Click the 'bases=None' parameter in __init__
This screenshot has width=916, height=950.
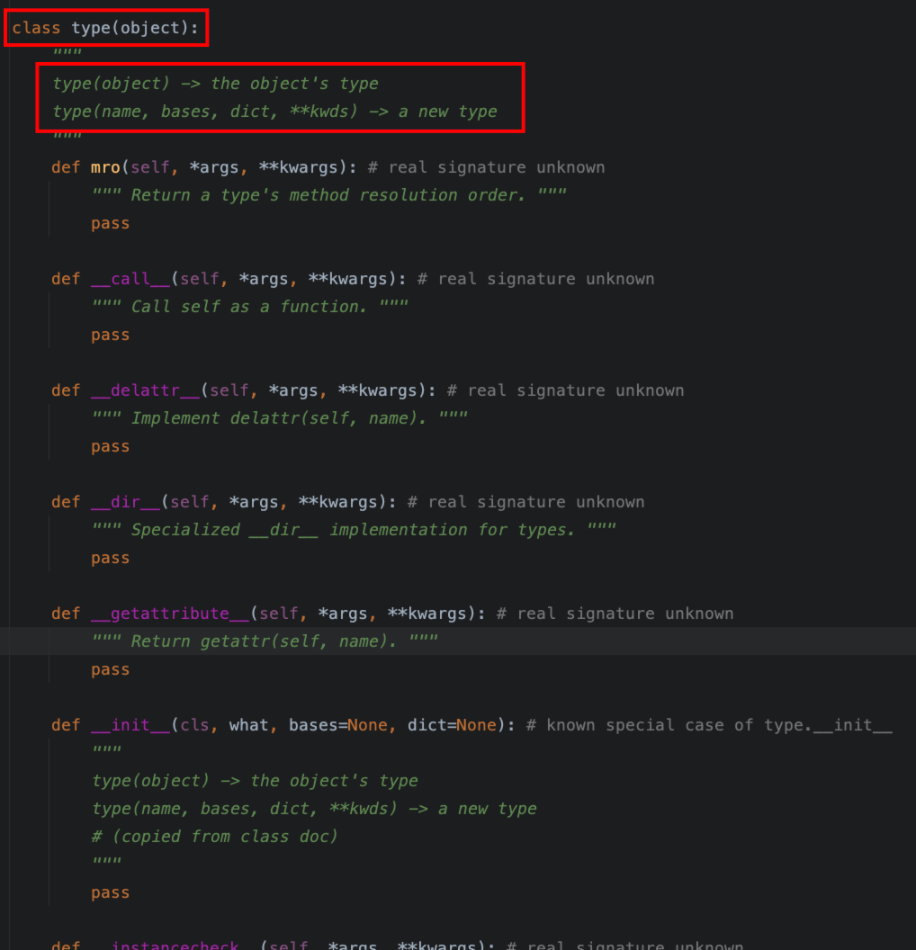coord(338,724)
